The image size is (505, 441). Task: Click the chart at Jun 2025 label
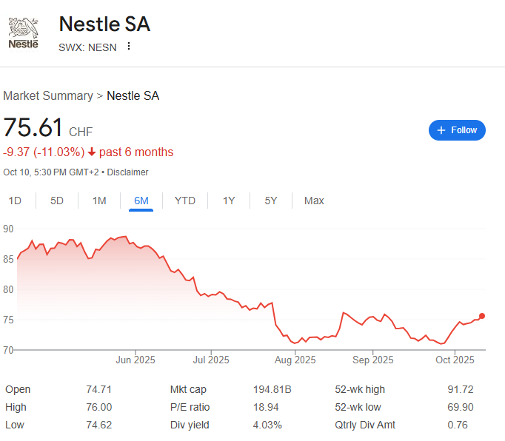(x=135, y=360)
